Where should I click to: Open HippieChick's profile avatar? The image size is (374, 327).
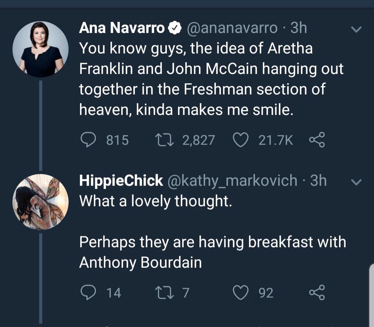(40, 202)
